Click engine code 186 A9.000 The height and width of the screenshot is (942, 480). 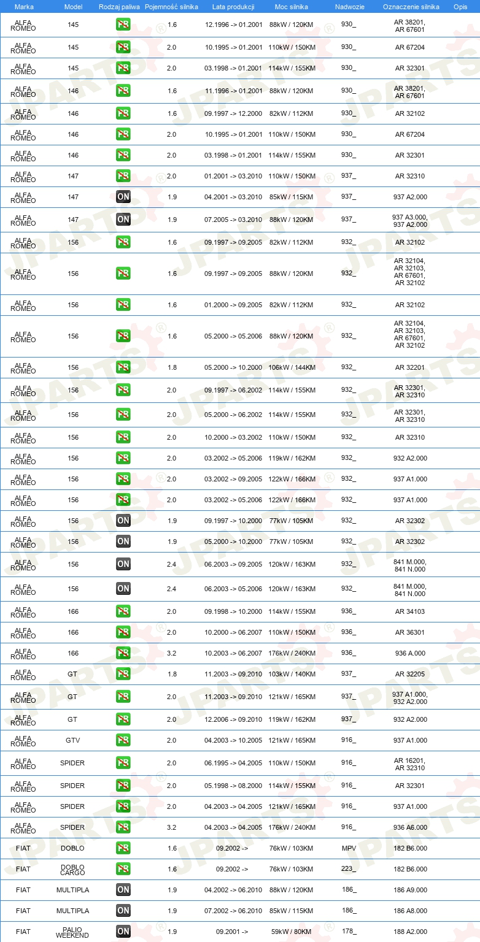click(409, 890)
